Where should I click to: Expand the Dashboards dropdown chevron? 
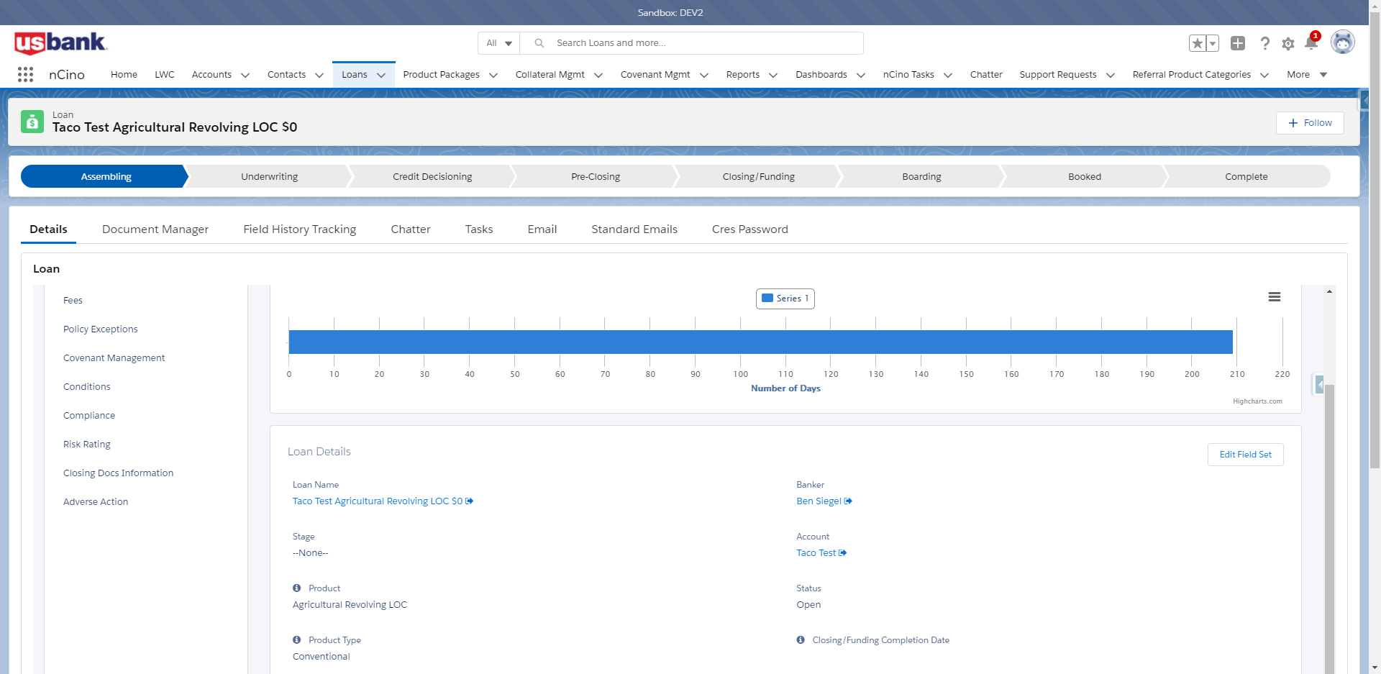point(861,75)
